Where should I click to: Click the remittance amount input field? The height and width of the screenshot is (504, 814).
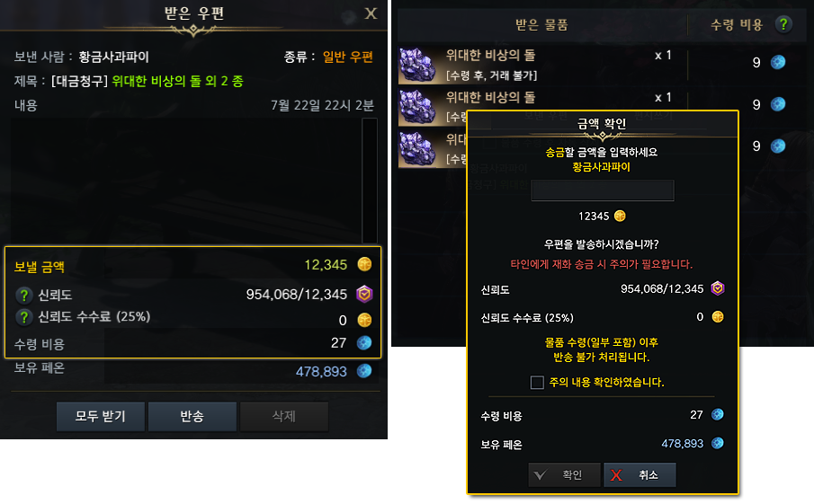coord(603,190)
